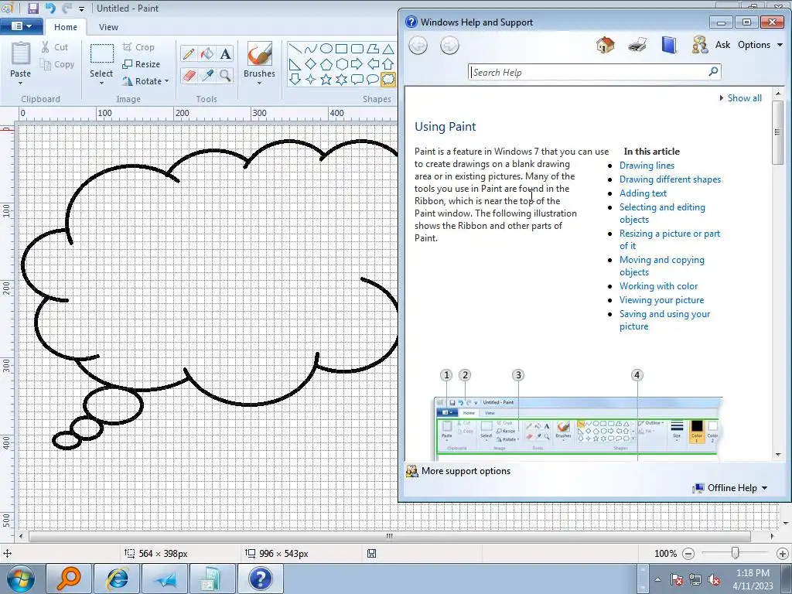Select the Text tool
Screen dimensions: 792x594
pos(225,53)
